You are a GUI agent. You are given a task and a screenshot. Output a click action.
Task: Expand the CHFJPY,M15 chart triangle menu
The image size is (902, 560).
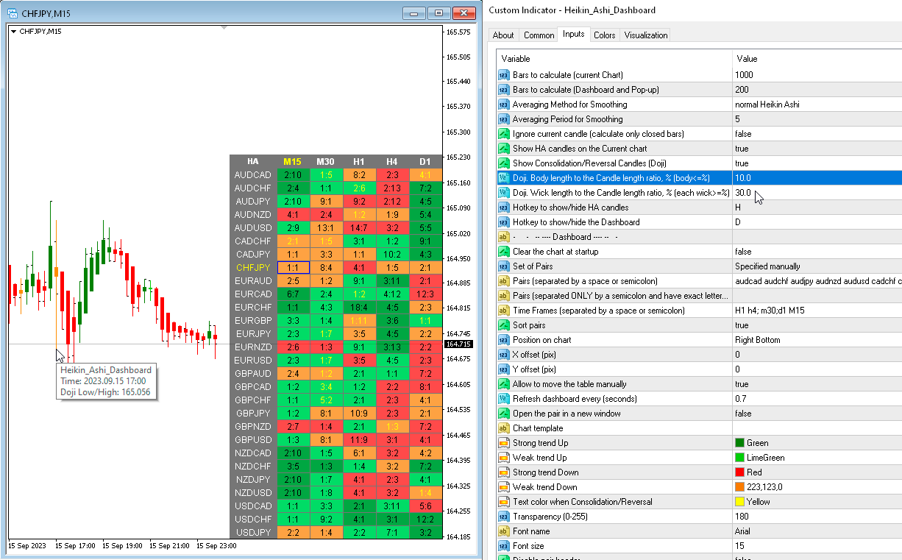[14, 31]
